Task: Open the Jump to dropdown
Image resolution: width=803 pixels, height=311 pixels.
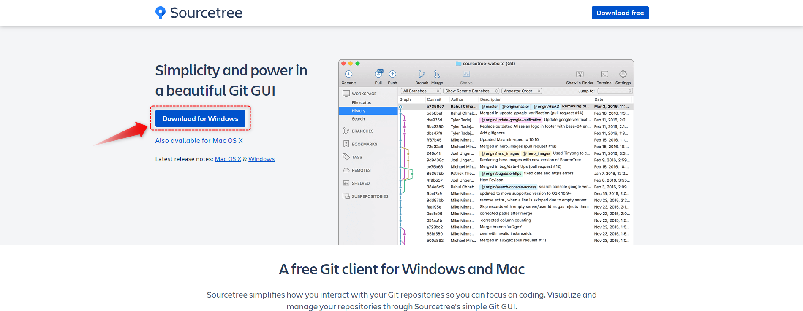Action: pos(615,91)
